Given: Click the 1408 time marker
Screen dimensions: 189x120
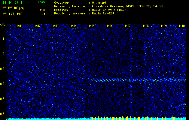Looking at the screenshot, I should [146, 26].
